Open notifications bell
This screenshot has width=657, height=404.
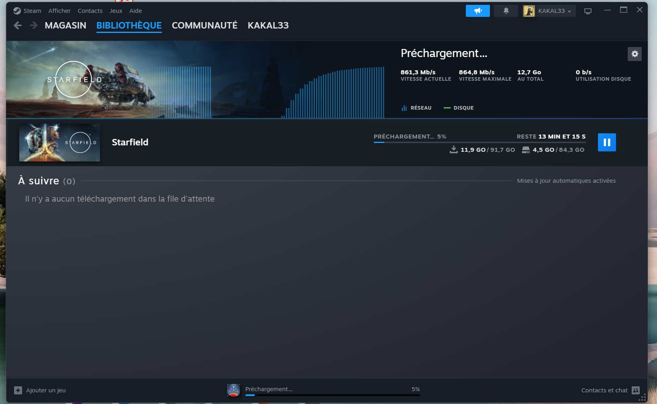click(x=506, y=11)
